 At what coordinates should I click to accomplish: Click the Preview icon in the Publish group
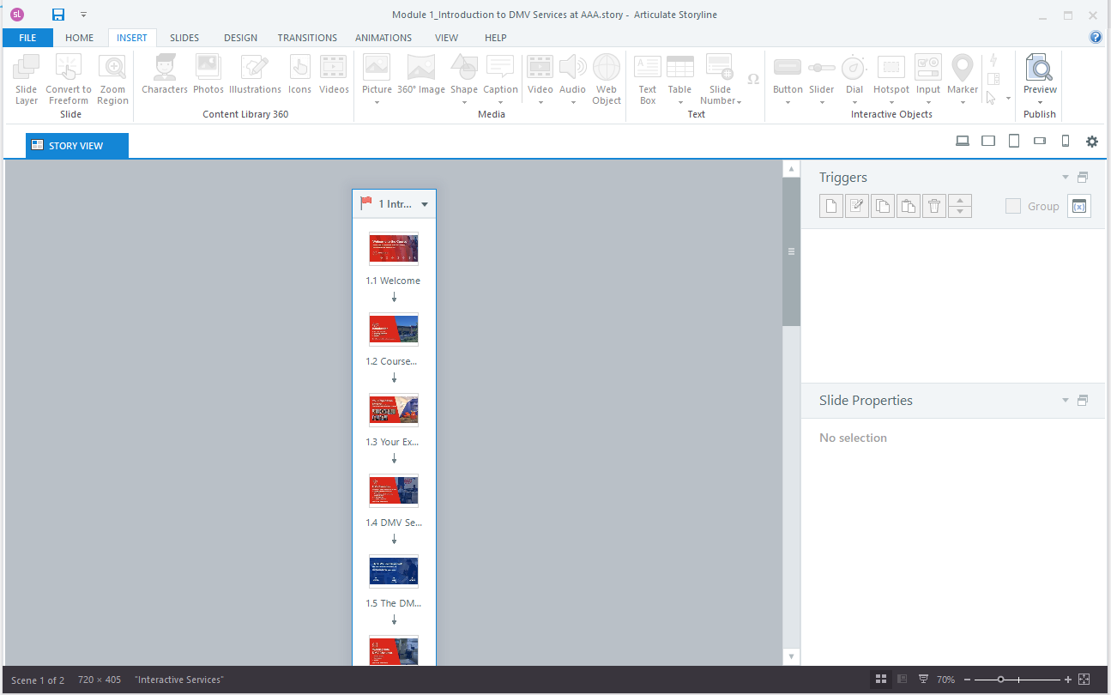coord(1040,68)
